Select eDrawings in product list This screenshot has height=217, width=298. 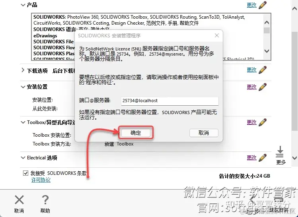tap(45, 36)
